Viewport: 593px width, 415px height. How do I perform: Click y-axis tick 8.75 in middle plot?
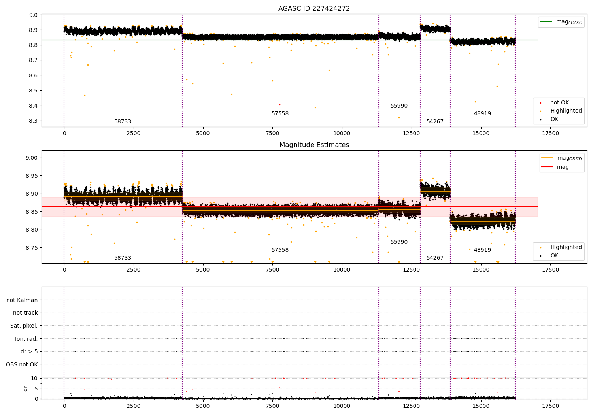[x=32, y=248]
